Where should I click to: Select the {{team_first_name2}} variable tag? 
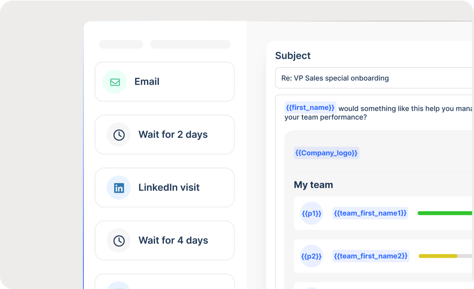(371, 256)
